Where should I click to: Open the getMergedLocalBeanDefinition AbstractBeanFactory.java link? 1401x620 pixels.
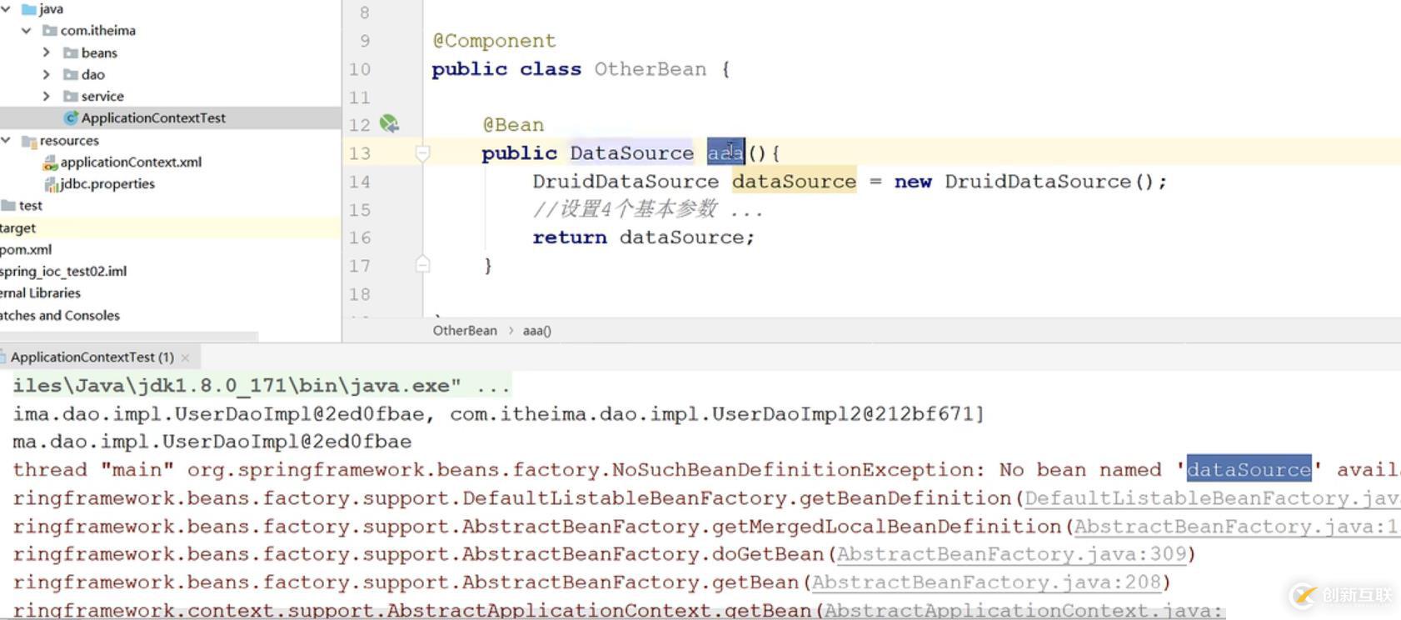[1237, 527]
